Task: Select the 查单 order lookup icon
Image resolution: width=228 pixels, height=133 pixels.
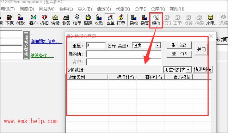Action: point(110,20)
